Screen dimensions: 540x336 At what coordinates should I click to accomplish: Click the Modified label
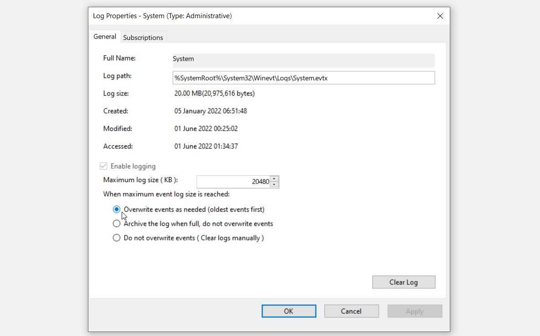[x=118, y=129]
